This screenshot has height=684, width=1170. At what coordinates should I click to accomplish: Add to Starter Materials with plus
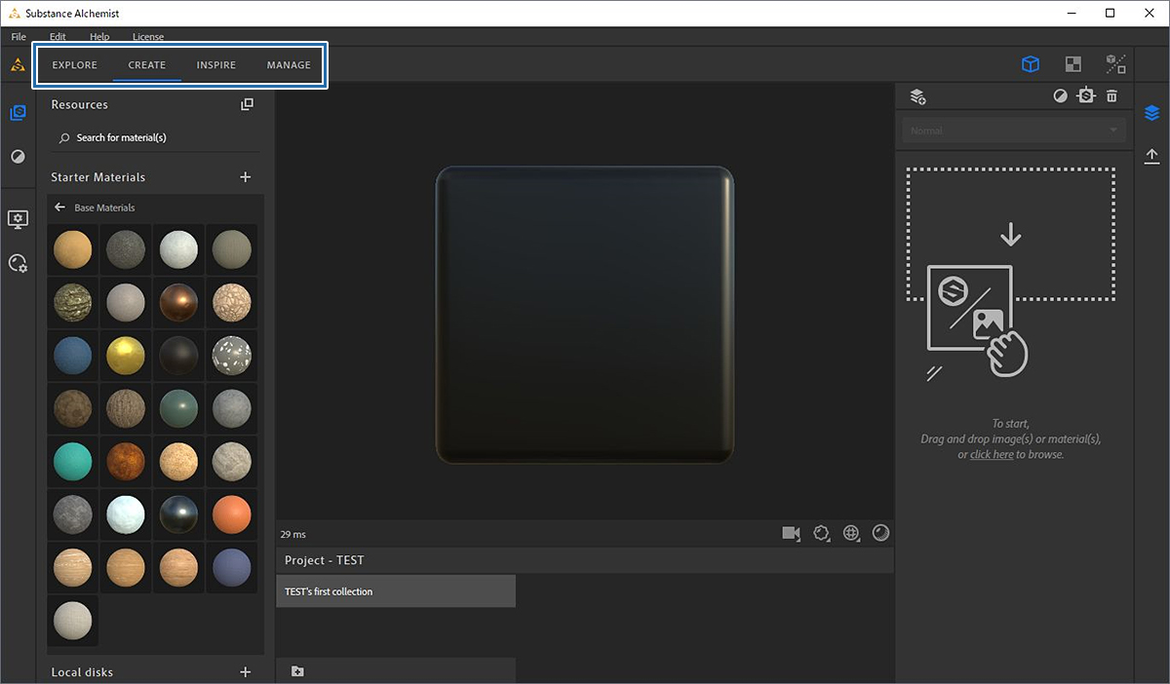(x=245, y=177)
